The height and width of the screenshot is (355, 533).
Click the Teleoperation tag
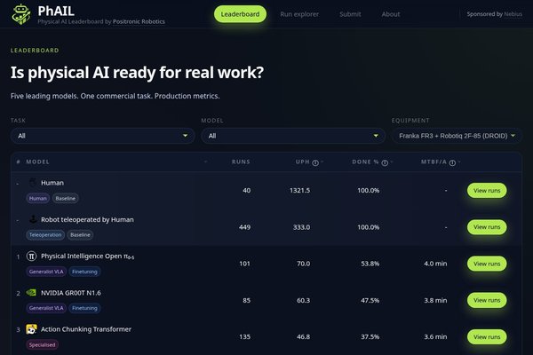pyautogui.click(x=45, y=234)
